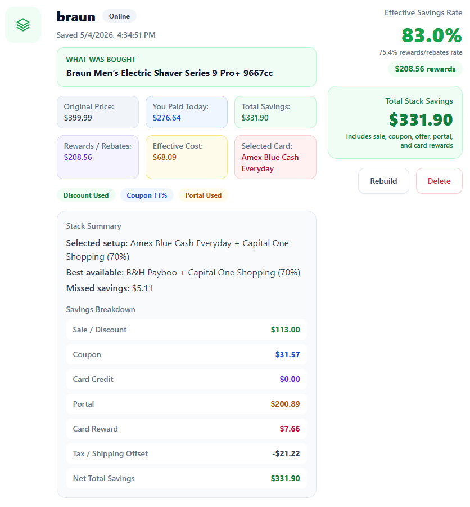Click the Card Credit $0.00 row
This screenshot has height=507, width=470.
coord(187,379)
